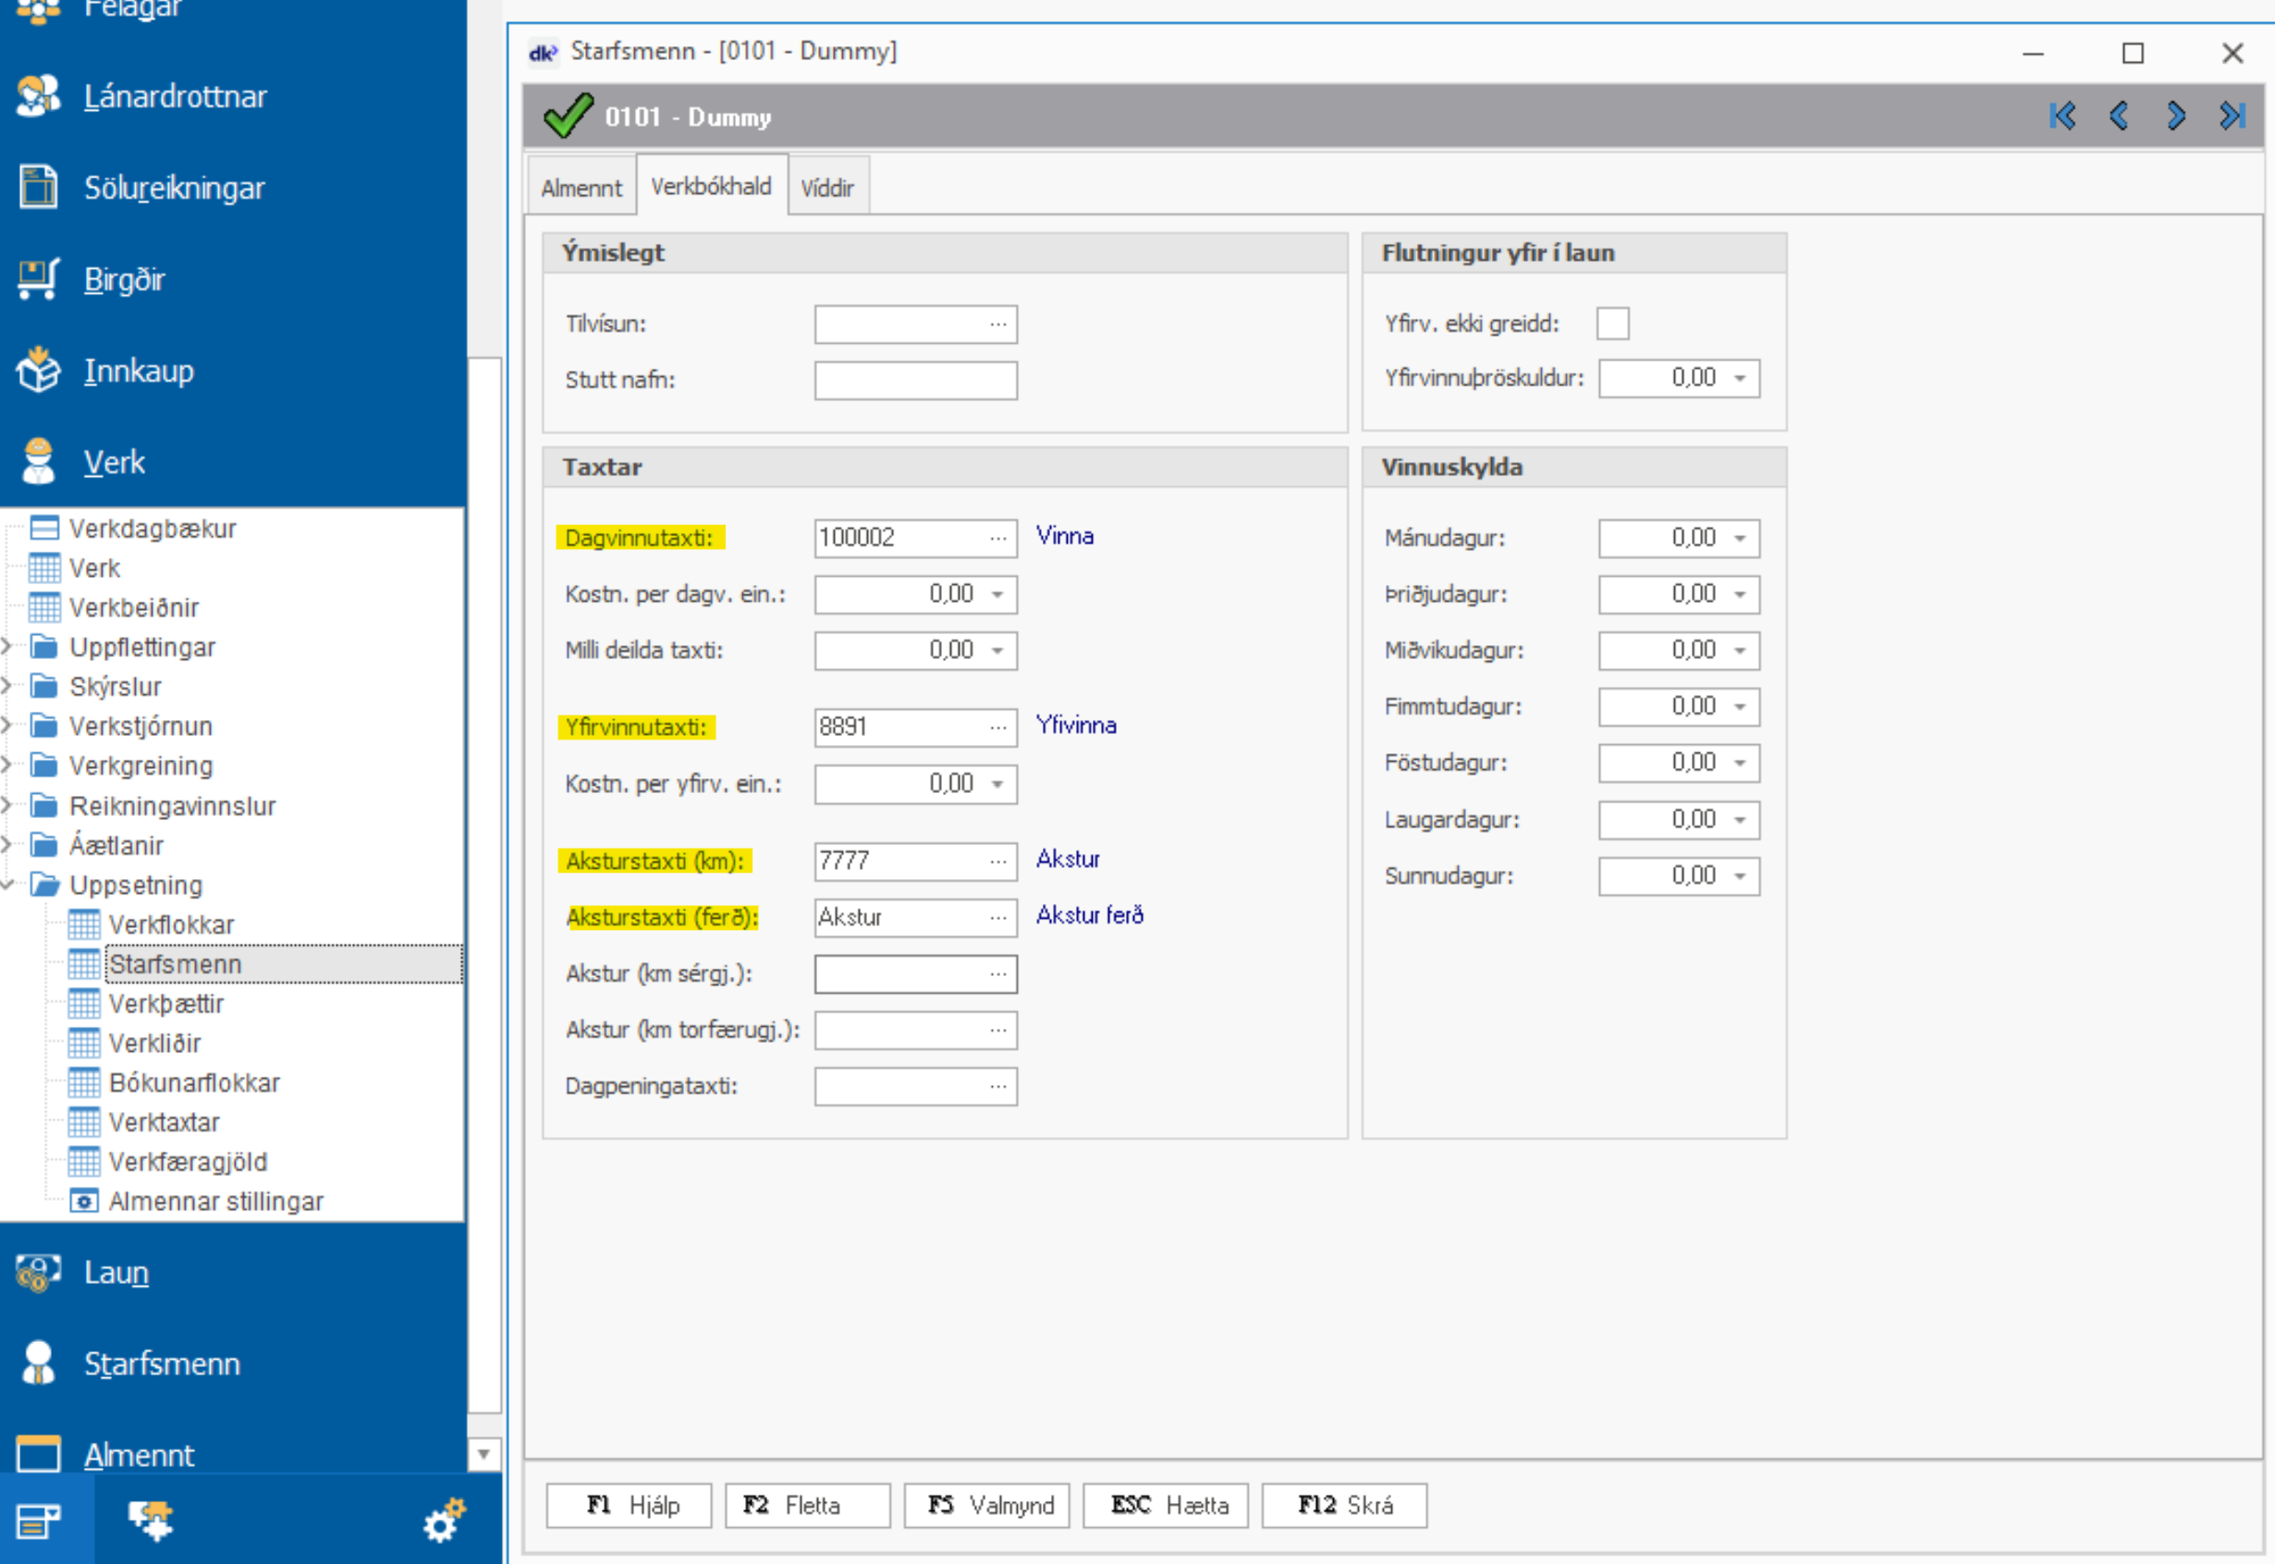Switch to the Almennt tab
The image size is (2275, 1564).
tap(581, 187)
